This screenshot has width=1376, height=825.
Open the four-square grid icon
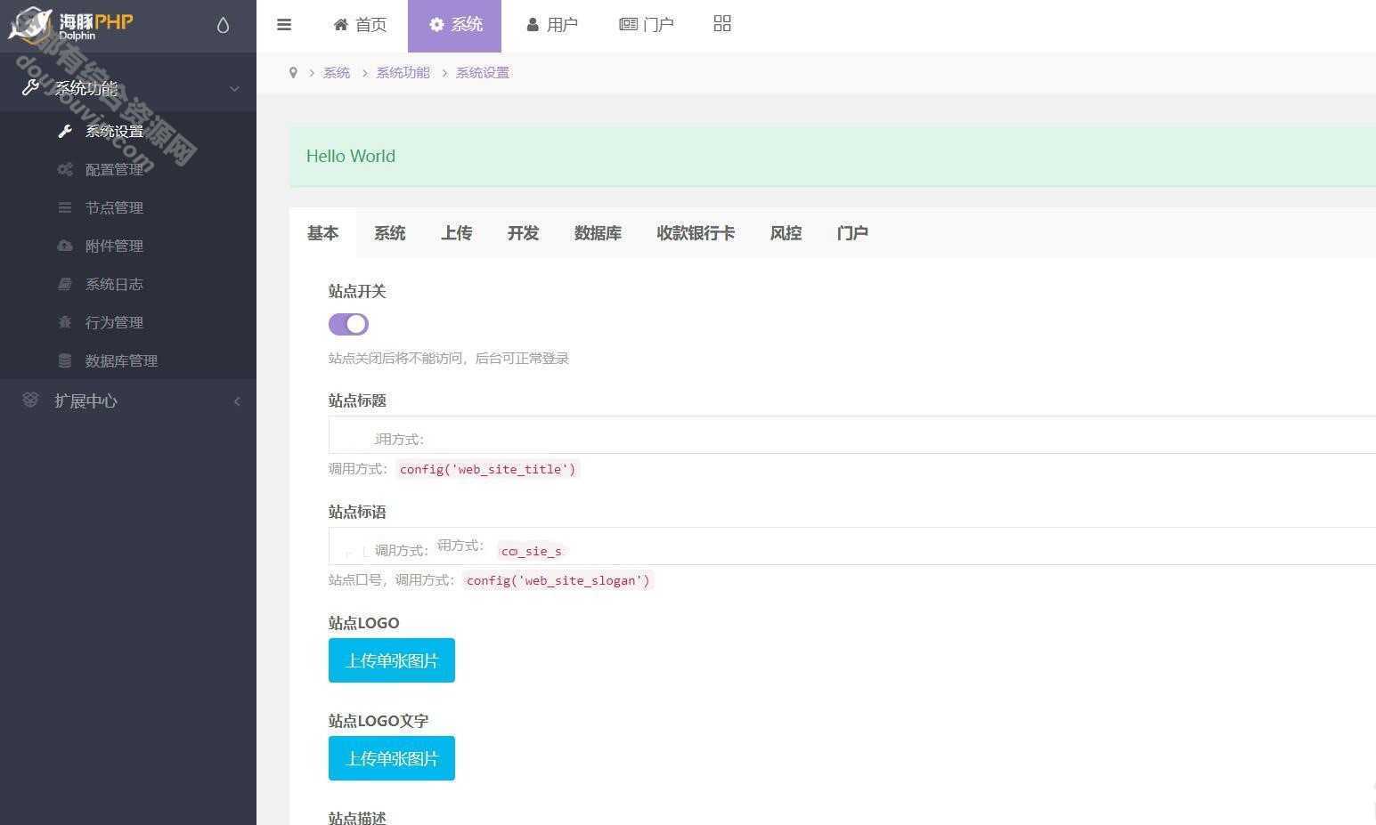pos(722,24)
